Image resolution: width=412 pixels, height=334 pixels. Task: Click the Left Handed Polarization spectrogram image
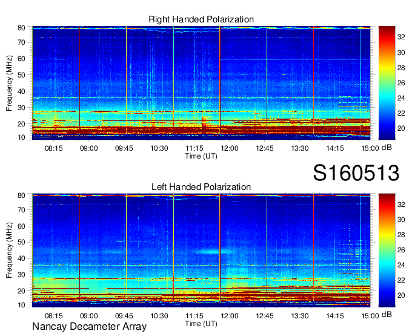pyautogui.click(x=201, y=250)
